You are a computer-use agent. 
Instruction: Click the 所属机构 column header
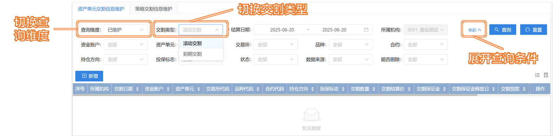(99, 89)
